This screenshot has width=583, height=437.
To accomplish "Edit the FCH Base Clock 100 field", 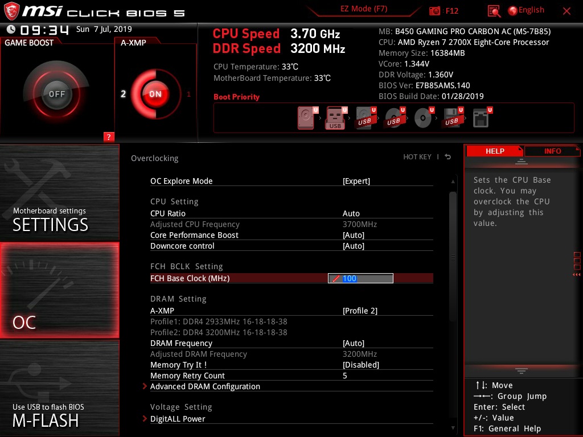I will [x=360, y=278].
